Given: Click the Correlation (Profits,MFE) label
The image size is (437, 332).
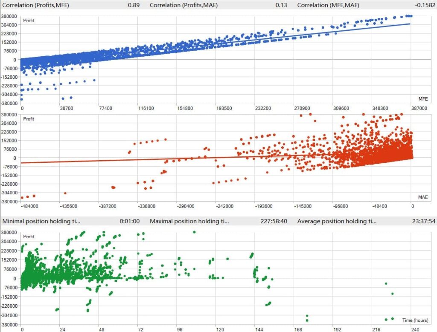Looking at the screenshot, I should (x=36, y=5).
